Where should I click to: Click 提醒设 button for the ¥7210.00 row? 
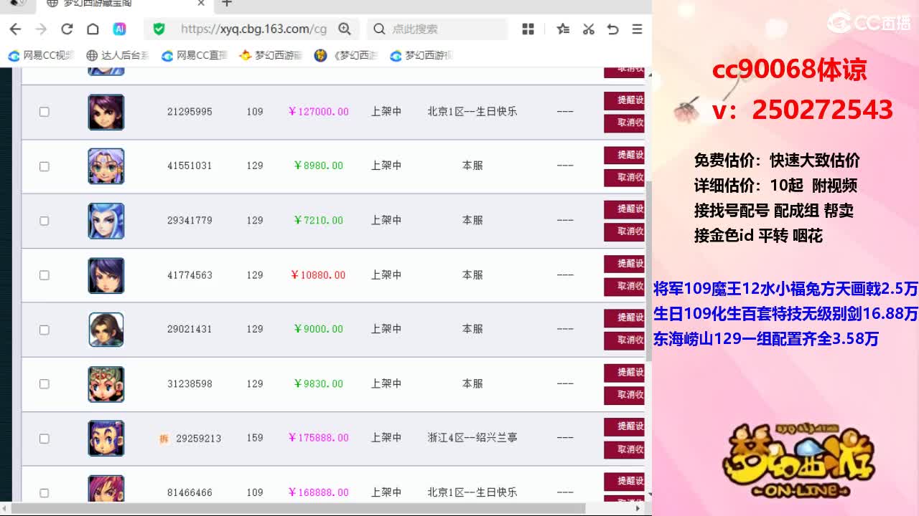[x=624, y=209]
